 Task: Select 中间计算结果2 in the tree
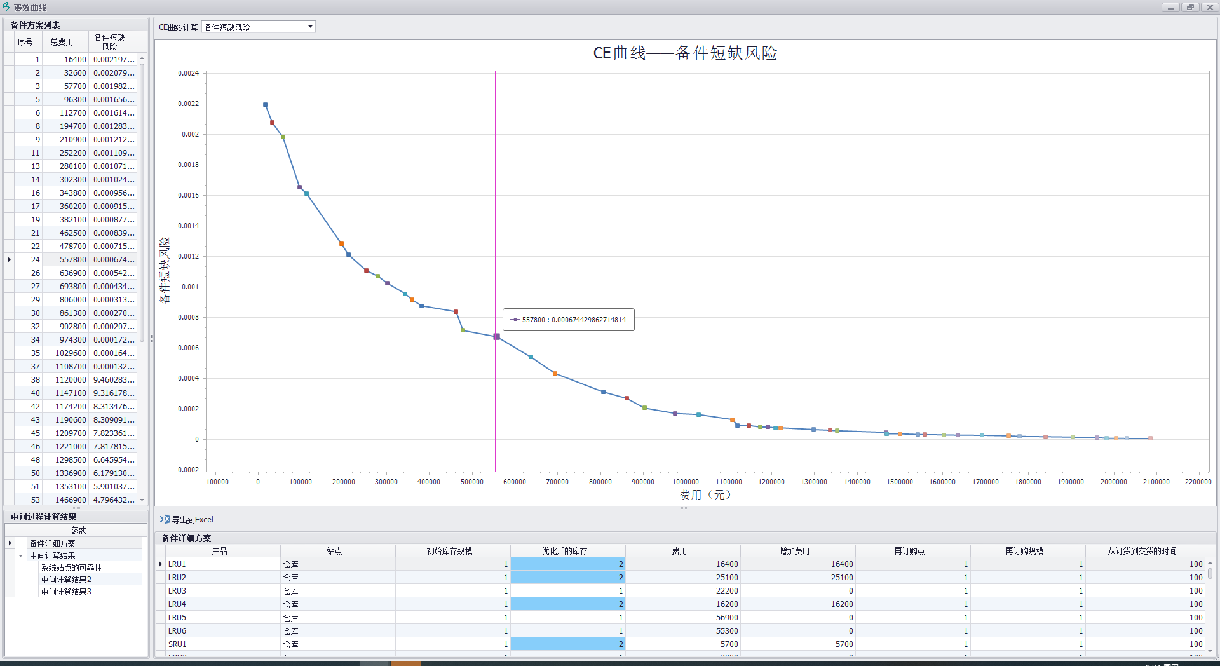tap(67, 580)
